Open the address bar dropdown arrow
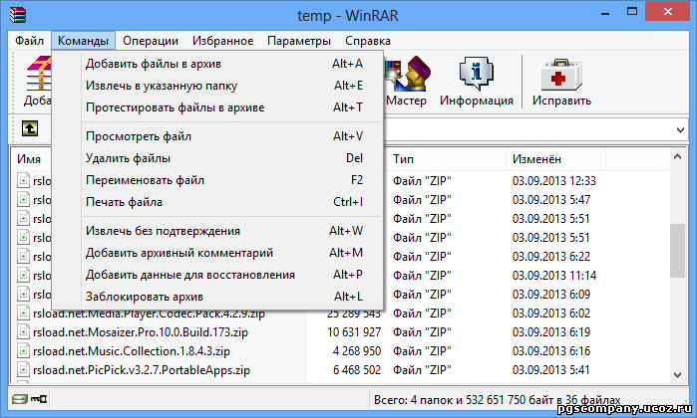The image size is (697, 418). click(x=680, y=130)
